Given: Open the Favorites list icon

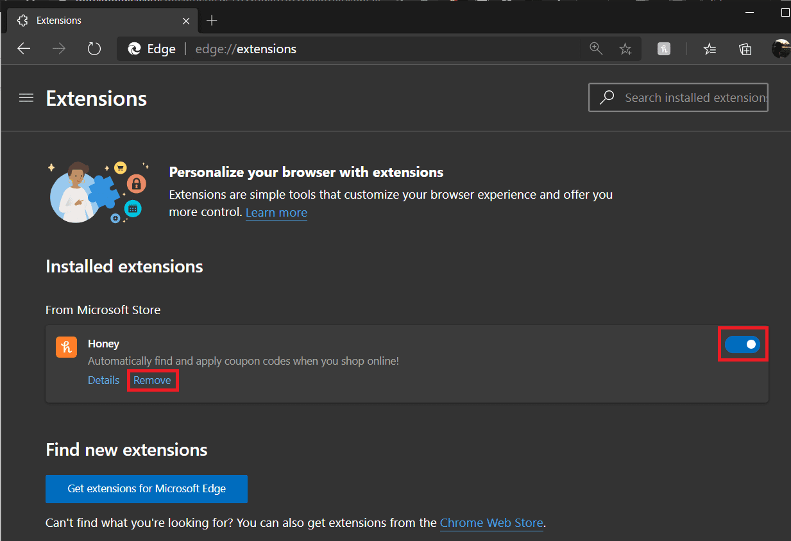Looking at the screenshot, I should (710, 49).
